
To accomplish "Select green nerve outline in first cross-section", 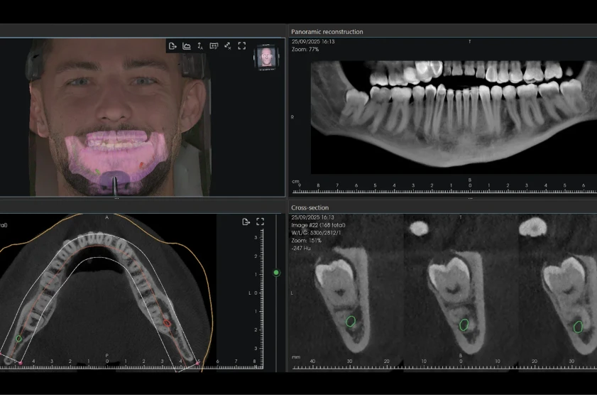I will click(351, 321).
